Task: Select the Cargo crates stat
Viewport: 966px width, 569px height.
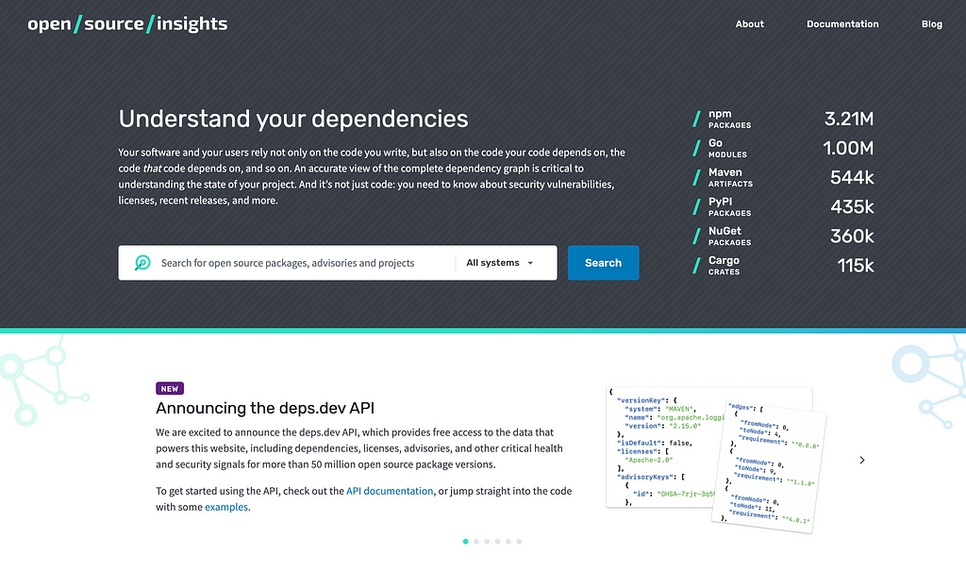Action: pos(784,266)
